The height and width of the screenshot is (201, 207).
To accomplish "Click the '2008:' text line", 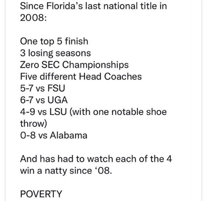I will (x=33, y=18).
